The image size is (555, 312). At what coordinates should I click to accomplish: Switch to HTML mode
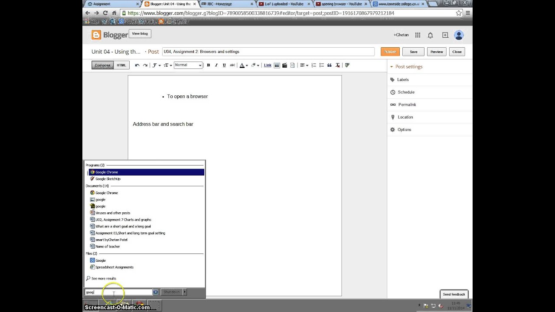coord(121,65)
